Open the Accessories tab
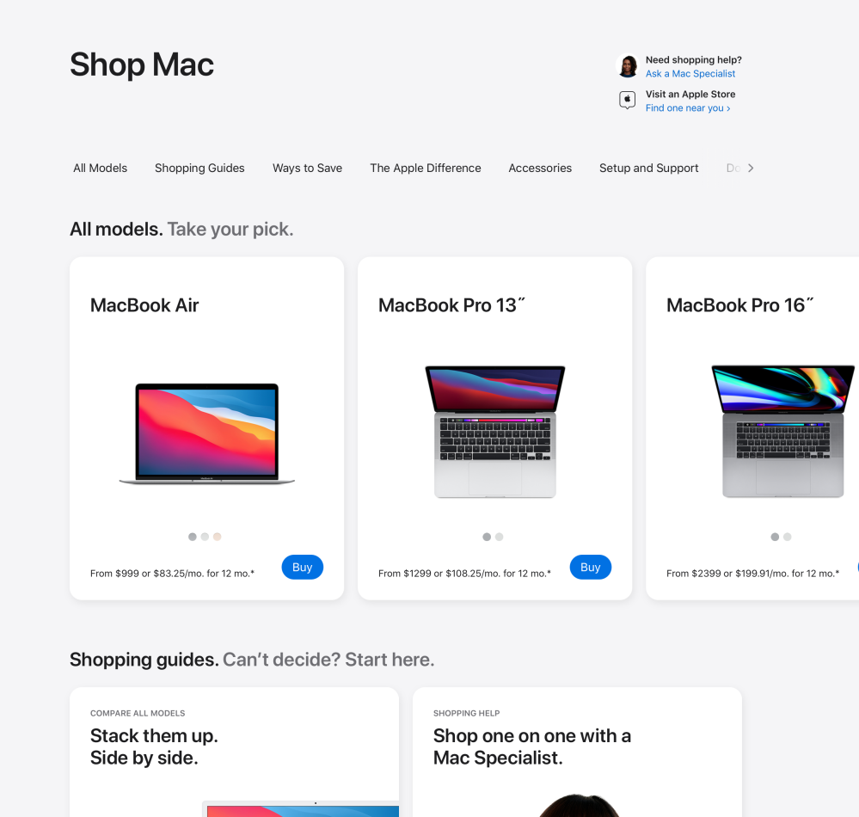This screenshot has height=817, width=859. coord(540,169)
